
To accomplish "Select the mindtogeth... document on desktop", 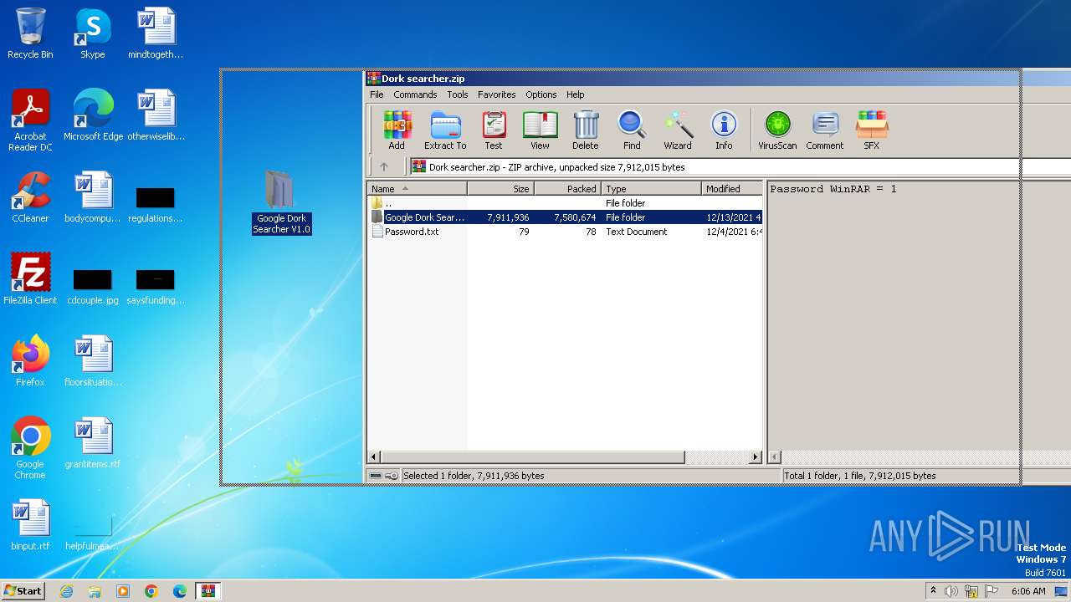I will tap(156, 33).
